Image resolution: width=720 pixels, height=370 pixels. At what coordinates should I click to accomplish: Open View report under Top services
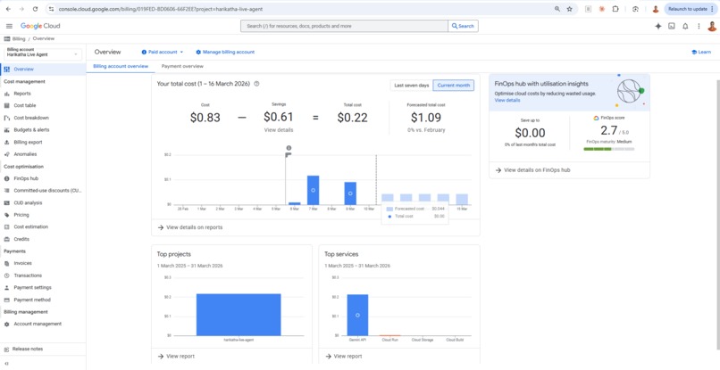pos(343,357)
